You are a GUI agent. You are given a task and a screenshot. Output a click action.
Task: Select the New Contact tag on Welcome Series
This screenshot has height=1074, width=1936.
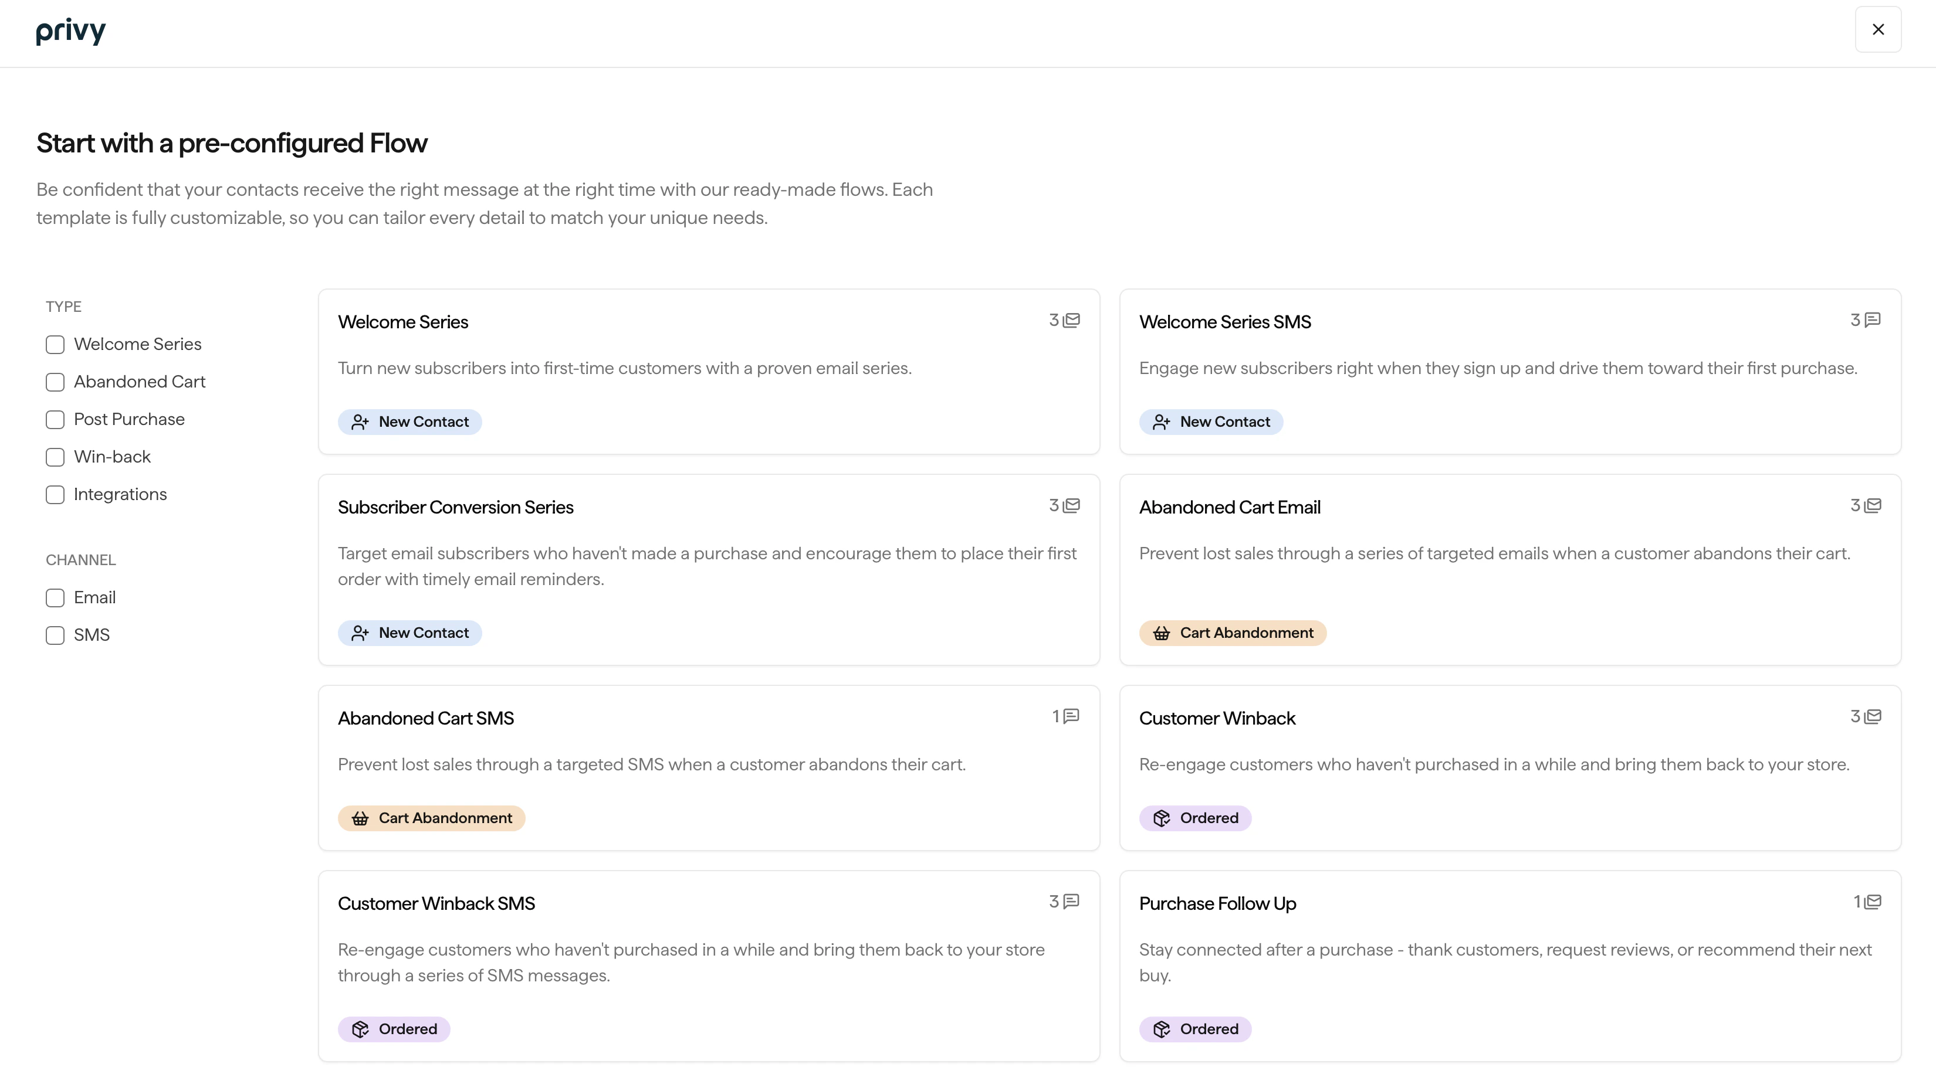(409, 422)
